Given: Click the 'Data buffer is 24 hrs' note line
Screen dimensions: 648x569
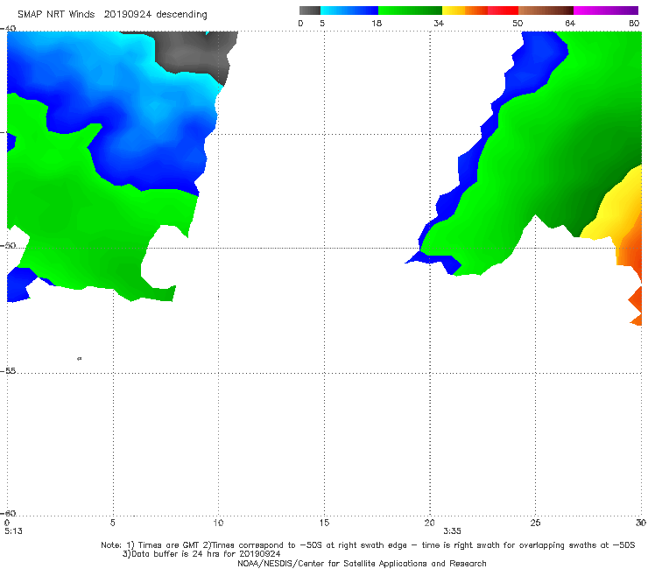Looking at the screenshot, I should (201, 554).
